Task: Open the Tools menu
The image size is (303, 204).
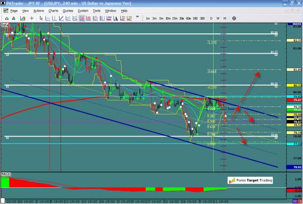Action: click(x=96, y=11)
